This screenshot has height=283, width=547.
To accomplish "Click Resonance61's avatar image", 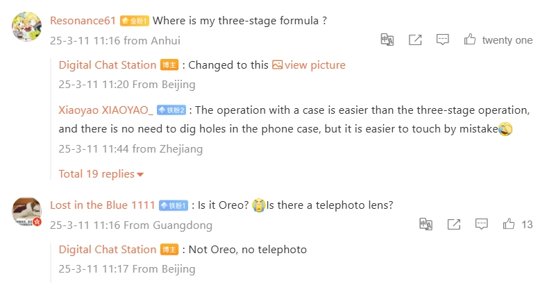I will tap(26, 26).
